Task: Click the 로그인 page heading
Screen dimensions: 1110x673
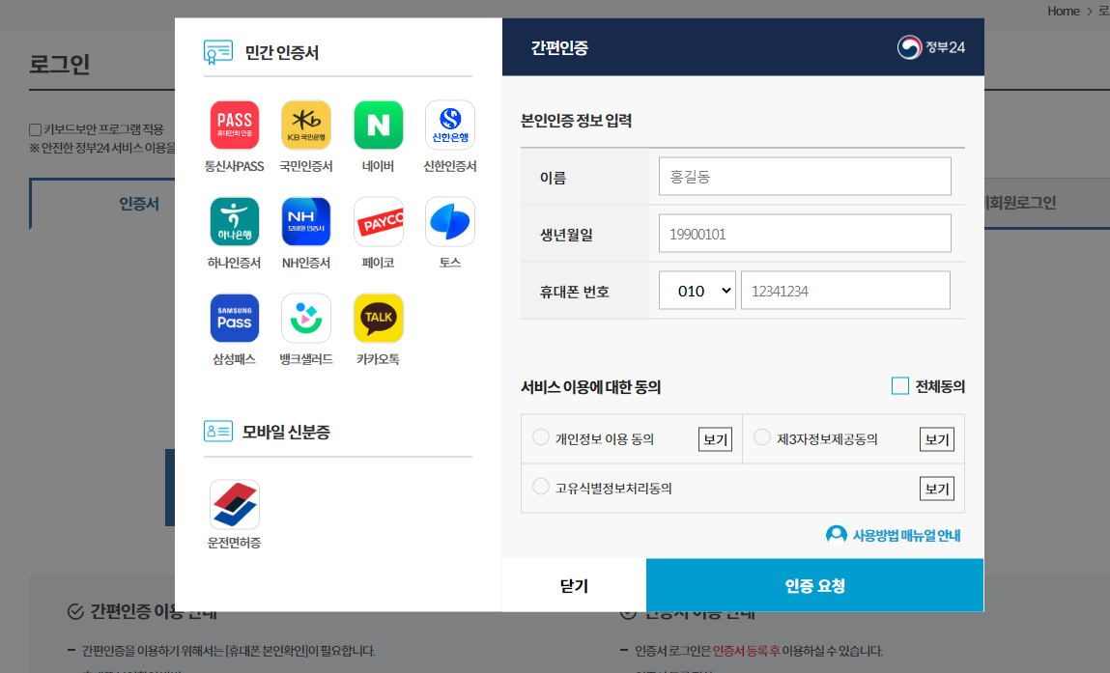Action: coord(60,64)
